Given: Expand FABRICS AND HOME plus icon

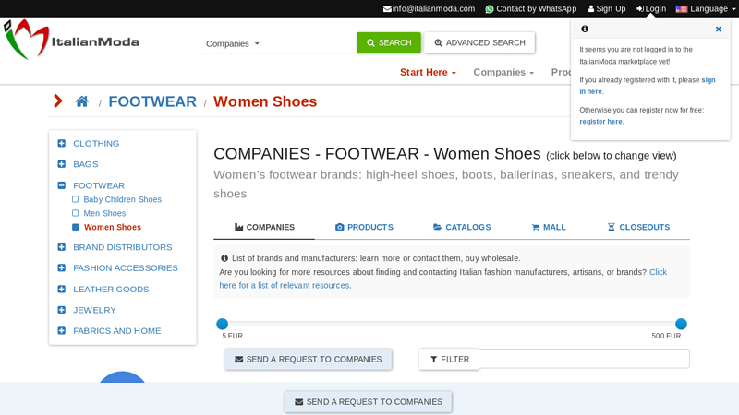Looking at the screenshot, I should [x=61, y=330].
